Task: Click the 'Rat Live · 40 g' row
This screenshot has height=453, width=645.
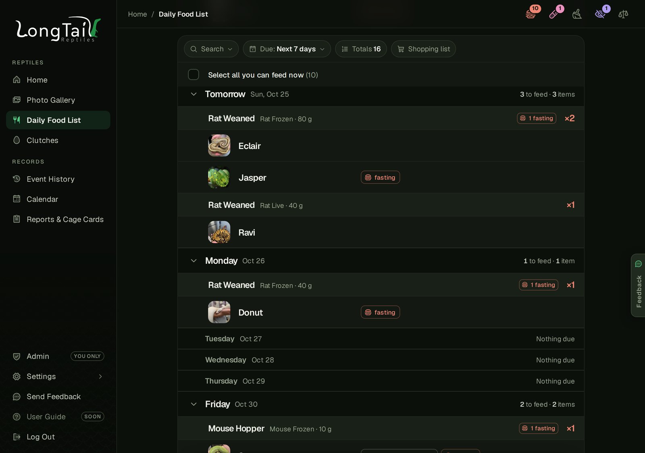Action: tap(381, 205)
